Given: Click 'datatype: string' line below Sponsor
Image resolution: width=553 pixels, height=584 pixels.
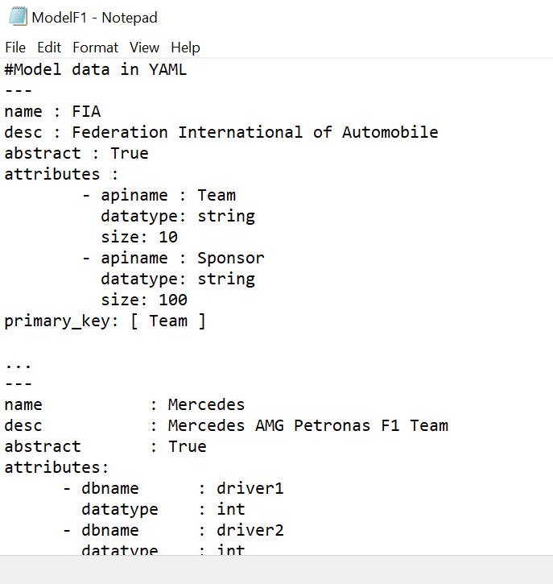Looking at the screenshot, I should click(178, 279).
